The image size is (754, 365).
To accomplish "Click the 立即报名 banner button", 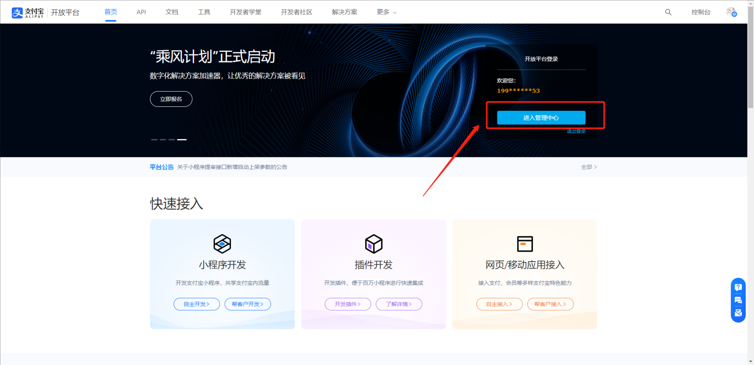I will pyautogui.click(x=171, y=99).
